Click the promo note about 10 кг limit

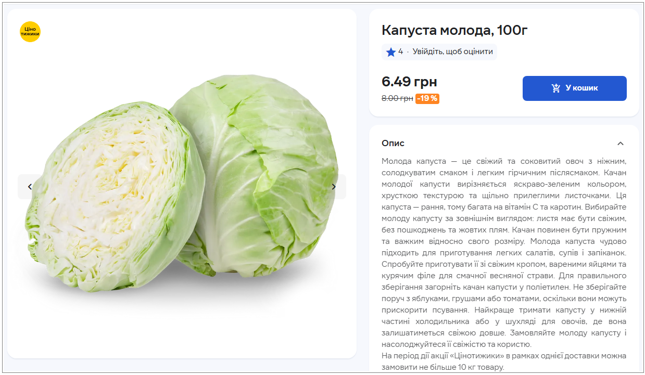503,361
